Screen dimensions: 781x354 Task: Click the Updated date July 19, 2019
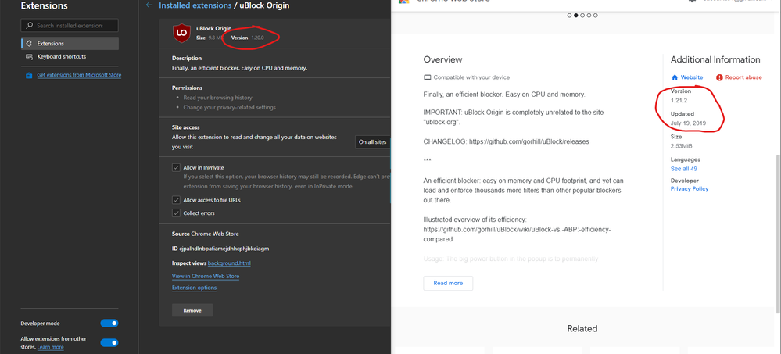688,123
